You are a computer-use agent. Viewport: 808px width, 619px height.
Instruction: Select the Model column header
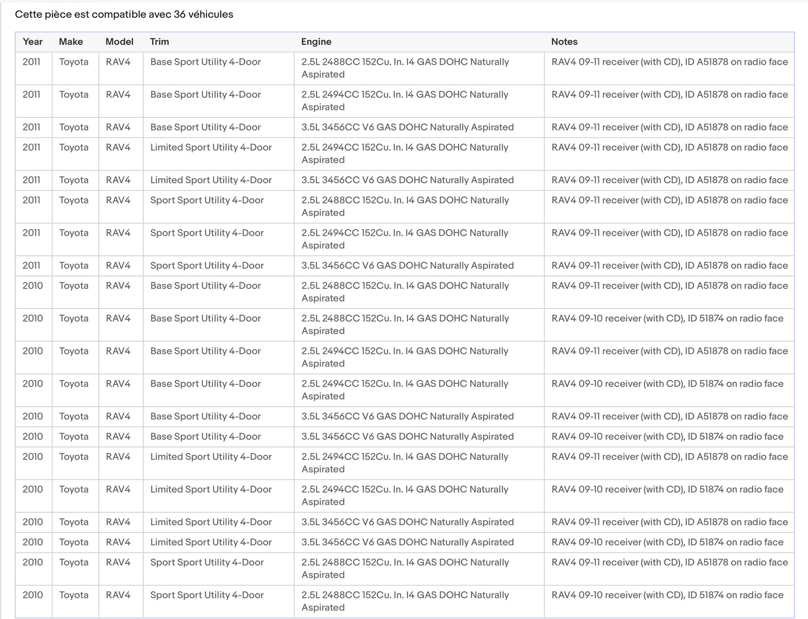coord(119,42)
